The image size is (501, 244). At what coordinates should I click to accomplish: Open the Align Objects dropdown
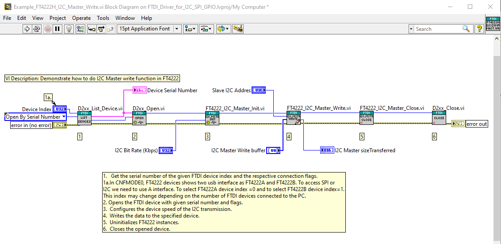[191, 29]
